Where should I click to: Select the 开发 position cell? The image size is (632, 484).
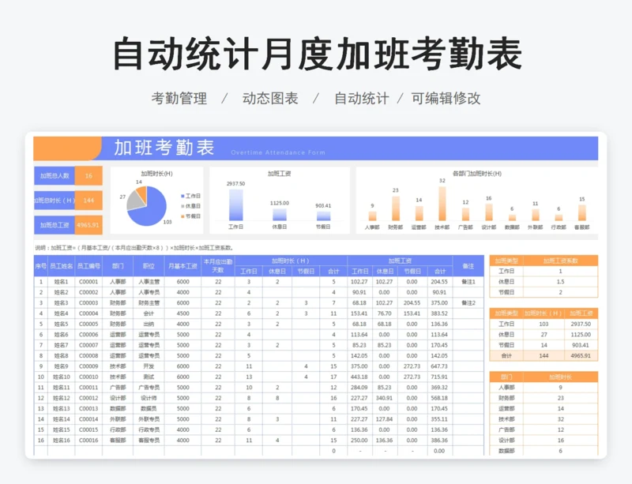(x=149, y=366)
